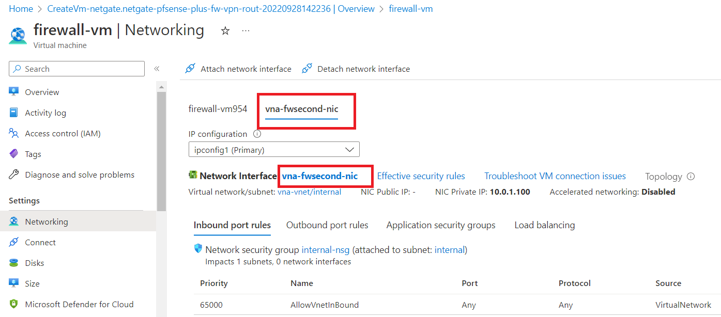Open Diagnose and solve problems page
Image resolution: width=721 pixels, height=317 pixels.
79,175
